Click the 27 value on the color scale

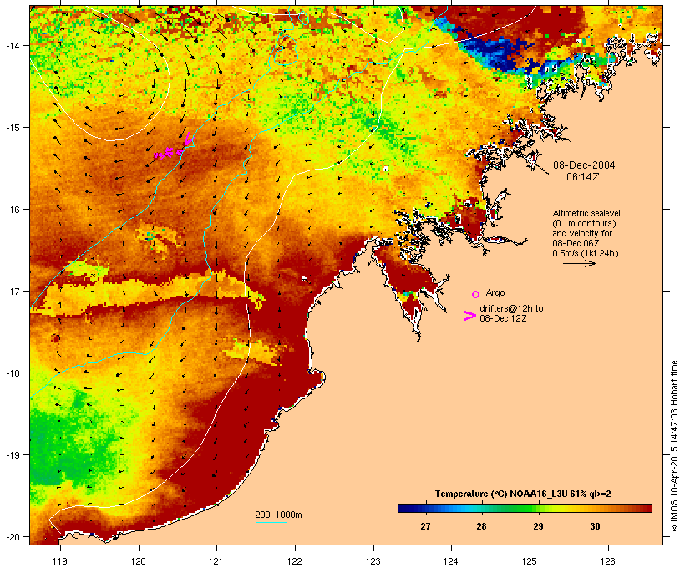pyautogui.click(x=425, y=526)
